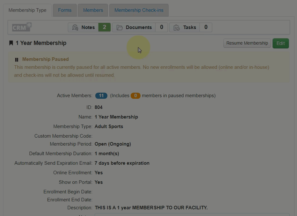Image resolution: width=297 pixels, height=216 pixels.
Task: Click the 1 Year Membership page title
Action: (x=41, y=43)
